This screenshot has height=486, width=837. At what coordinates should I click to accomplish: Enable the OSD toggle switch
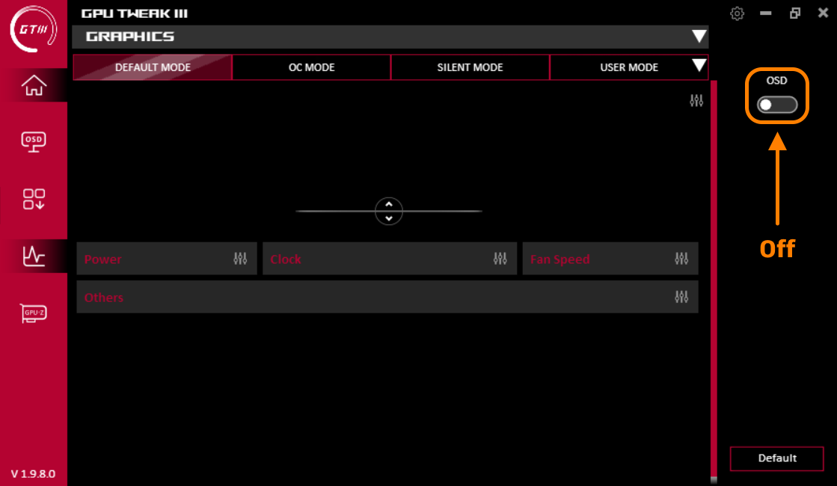coord(776,105)
